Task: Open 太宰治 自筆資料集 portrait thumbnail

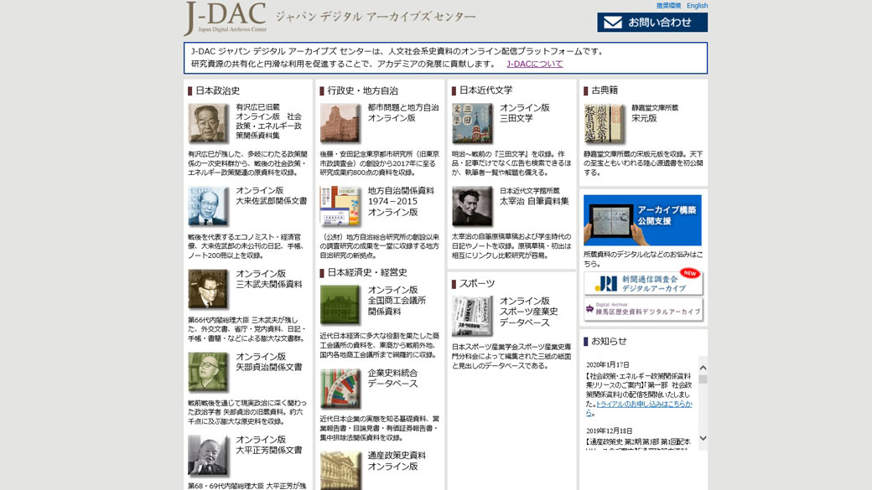Action: (471, 206)
